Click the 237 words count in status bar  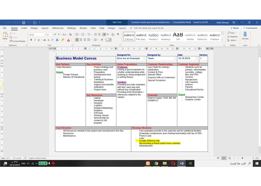[17, 158]
